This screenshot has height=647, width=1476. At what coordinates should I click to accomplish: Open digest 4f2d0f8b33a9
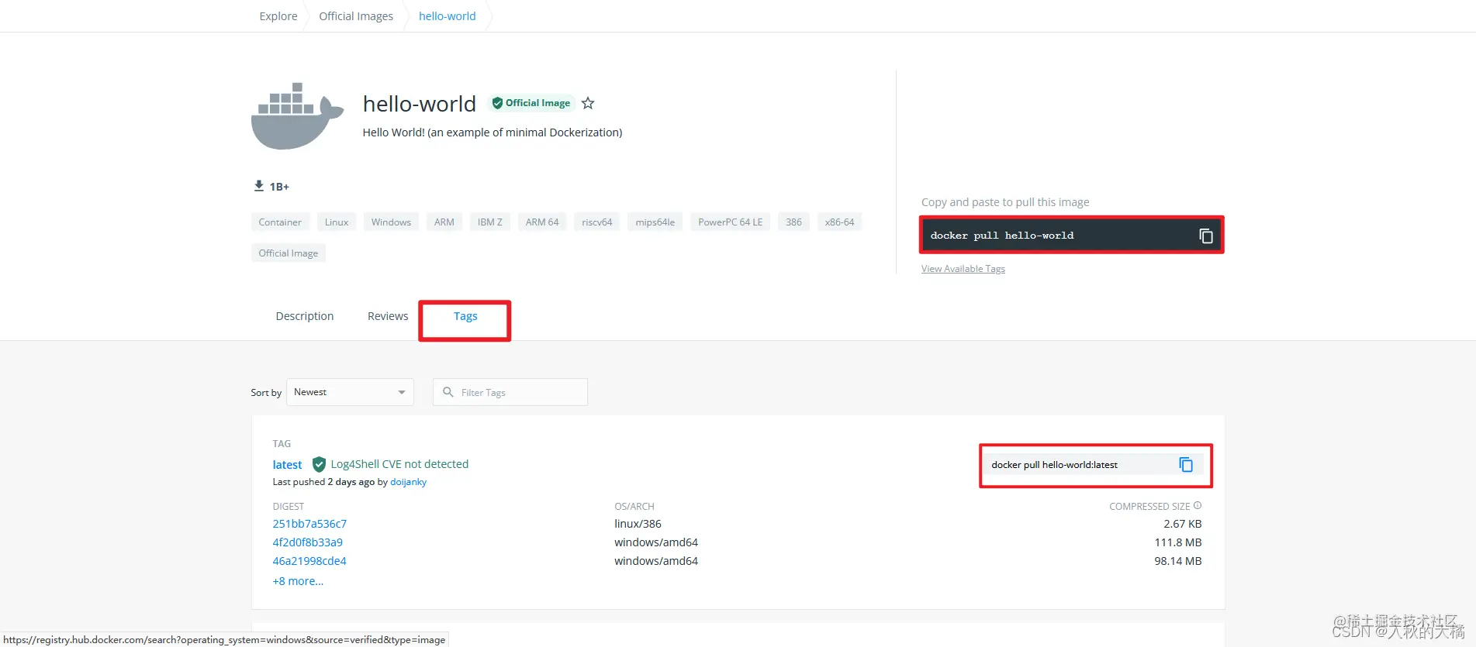point(307,542)
